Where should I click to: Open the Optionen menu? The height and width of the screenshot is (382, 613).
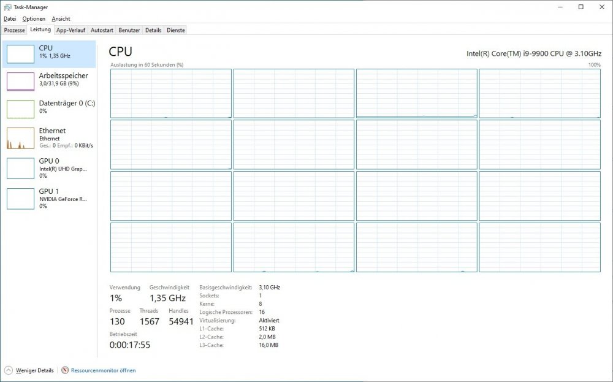point(34,19)
